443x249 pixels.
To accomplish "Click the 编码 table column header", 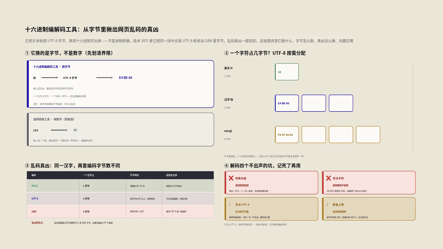I will 34,175.
